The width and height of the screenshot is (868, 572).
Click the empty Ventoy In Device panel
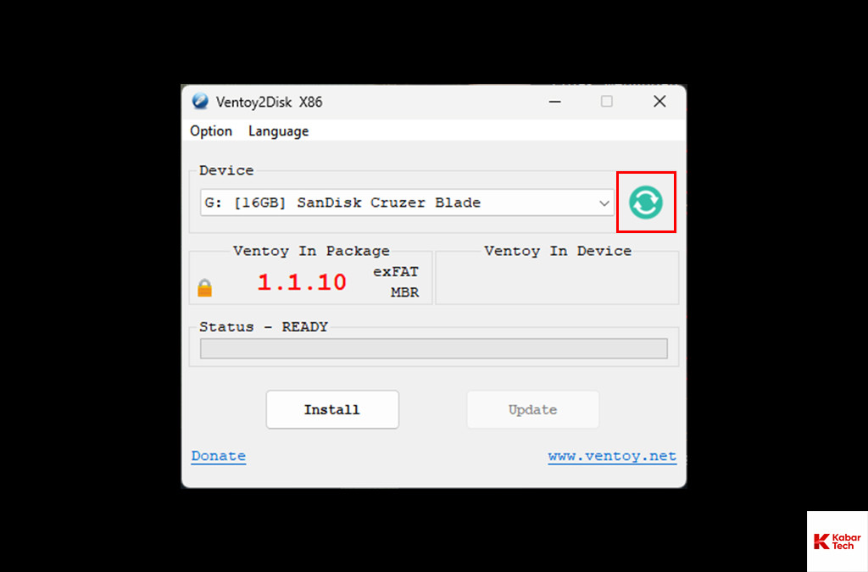tap(557, 278)
